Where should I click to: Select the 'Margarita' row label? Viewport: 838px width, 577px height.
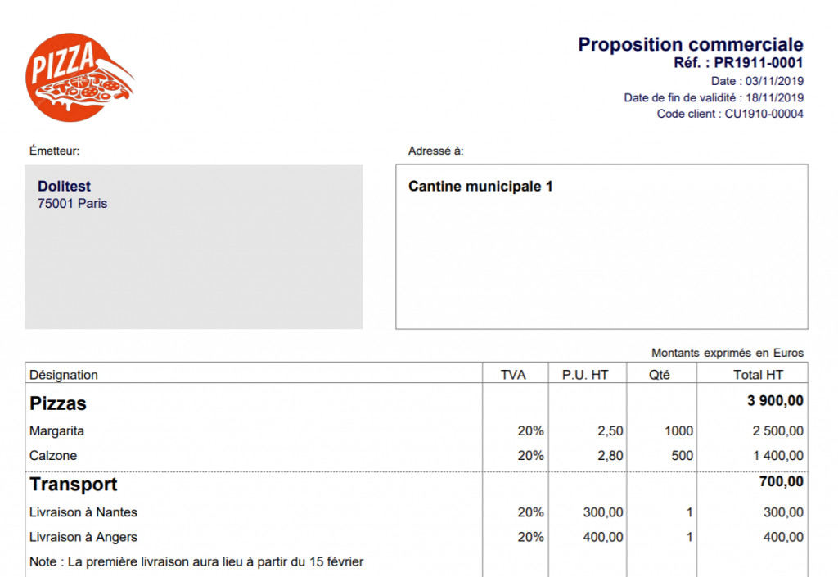[56, 430]
